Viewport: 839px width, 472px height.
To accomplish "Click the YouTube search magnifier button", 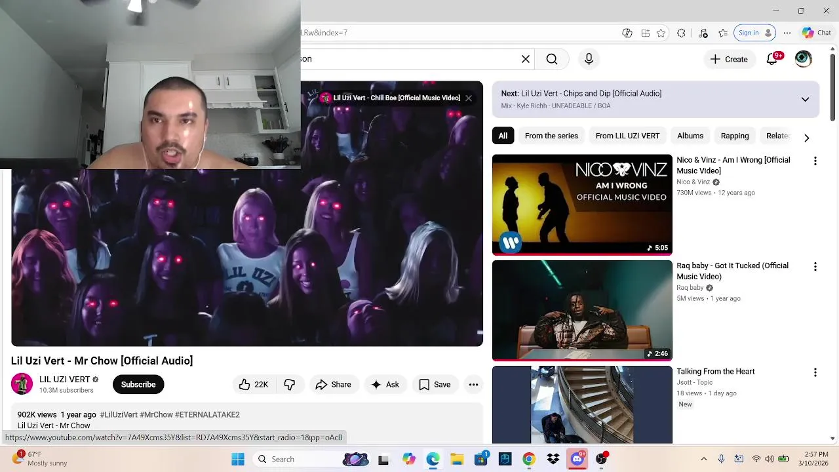I will click(x=552, y=59).
